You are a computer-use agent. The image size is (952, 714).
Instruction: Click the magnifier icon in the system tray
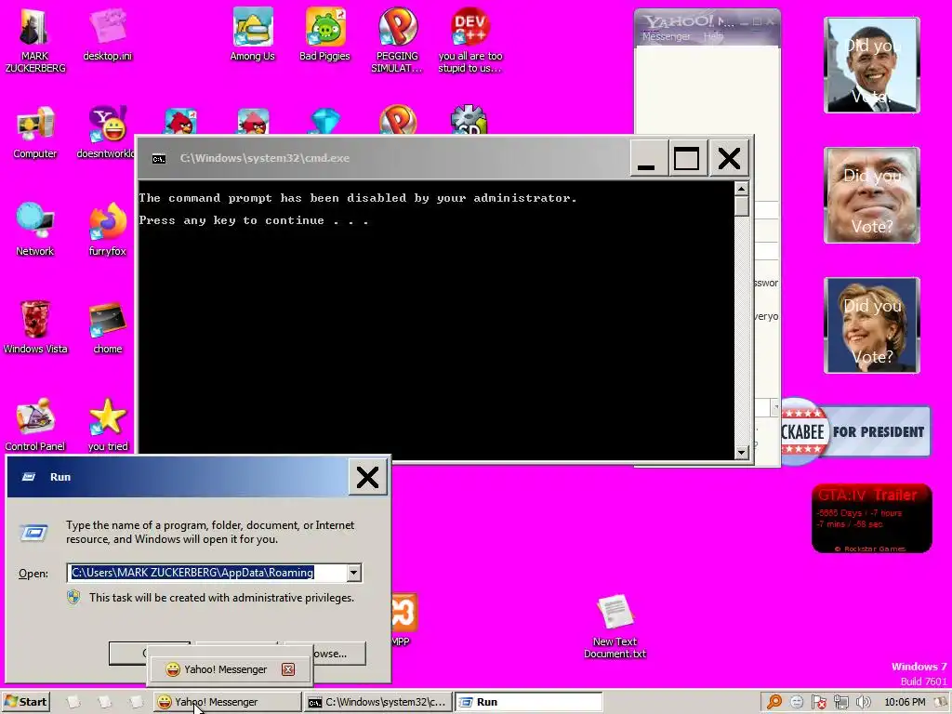coord(774,702)
